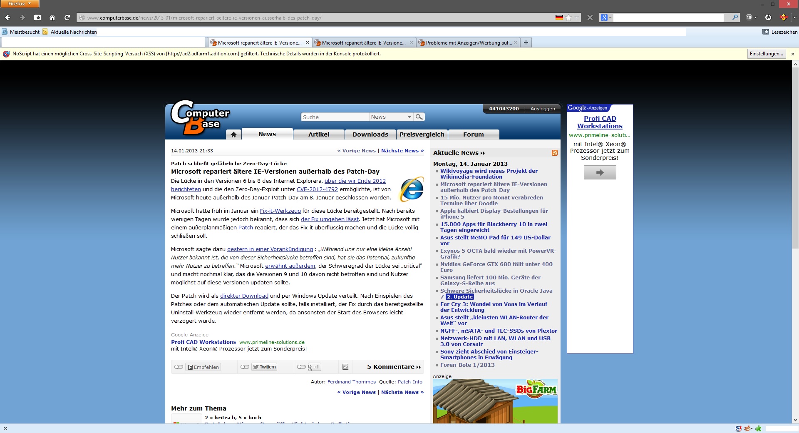
Task: Open Profi CAD Workstations ad link in sidebar
Action: (x=600, y=122)
